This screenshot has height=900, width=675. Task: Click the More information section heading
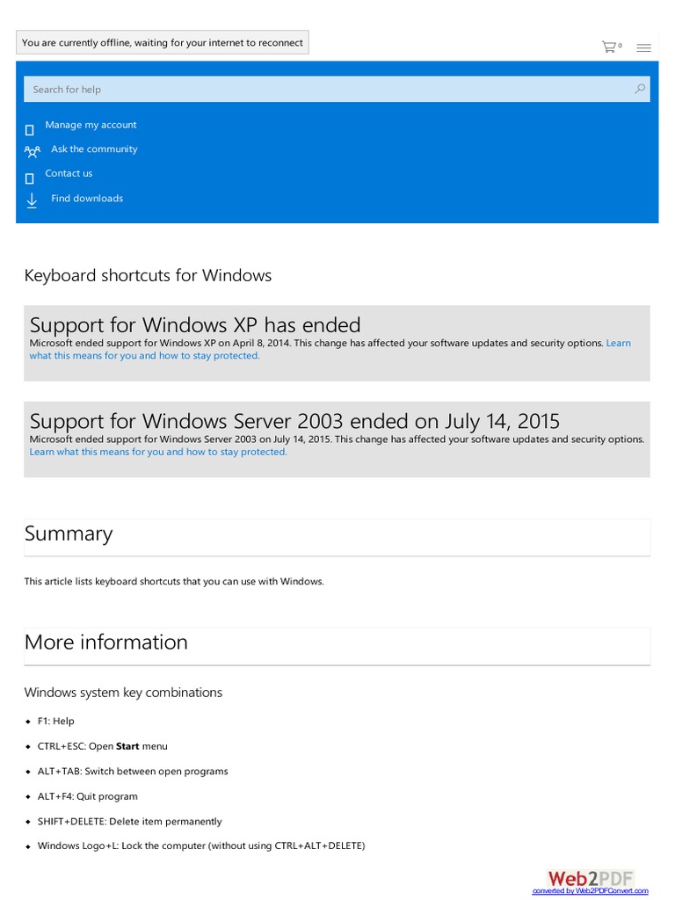[x=105, y=642]
